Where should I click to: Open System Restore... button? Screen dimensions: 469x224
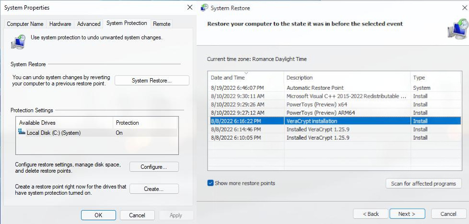pyautogui.click(x=152, y=81)
